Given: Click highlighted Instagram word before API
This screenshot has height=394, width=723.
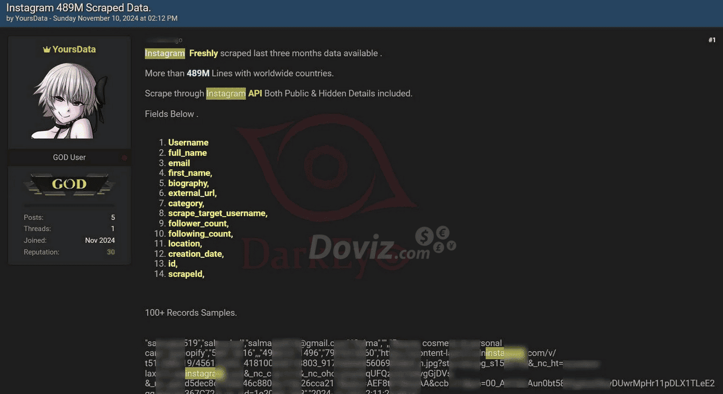Looking at the screenshot, I should pyautogui.click(x=226, y=94).
